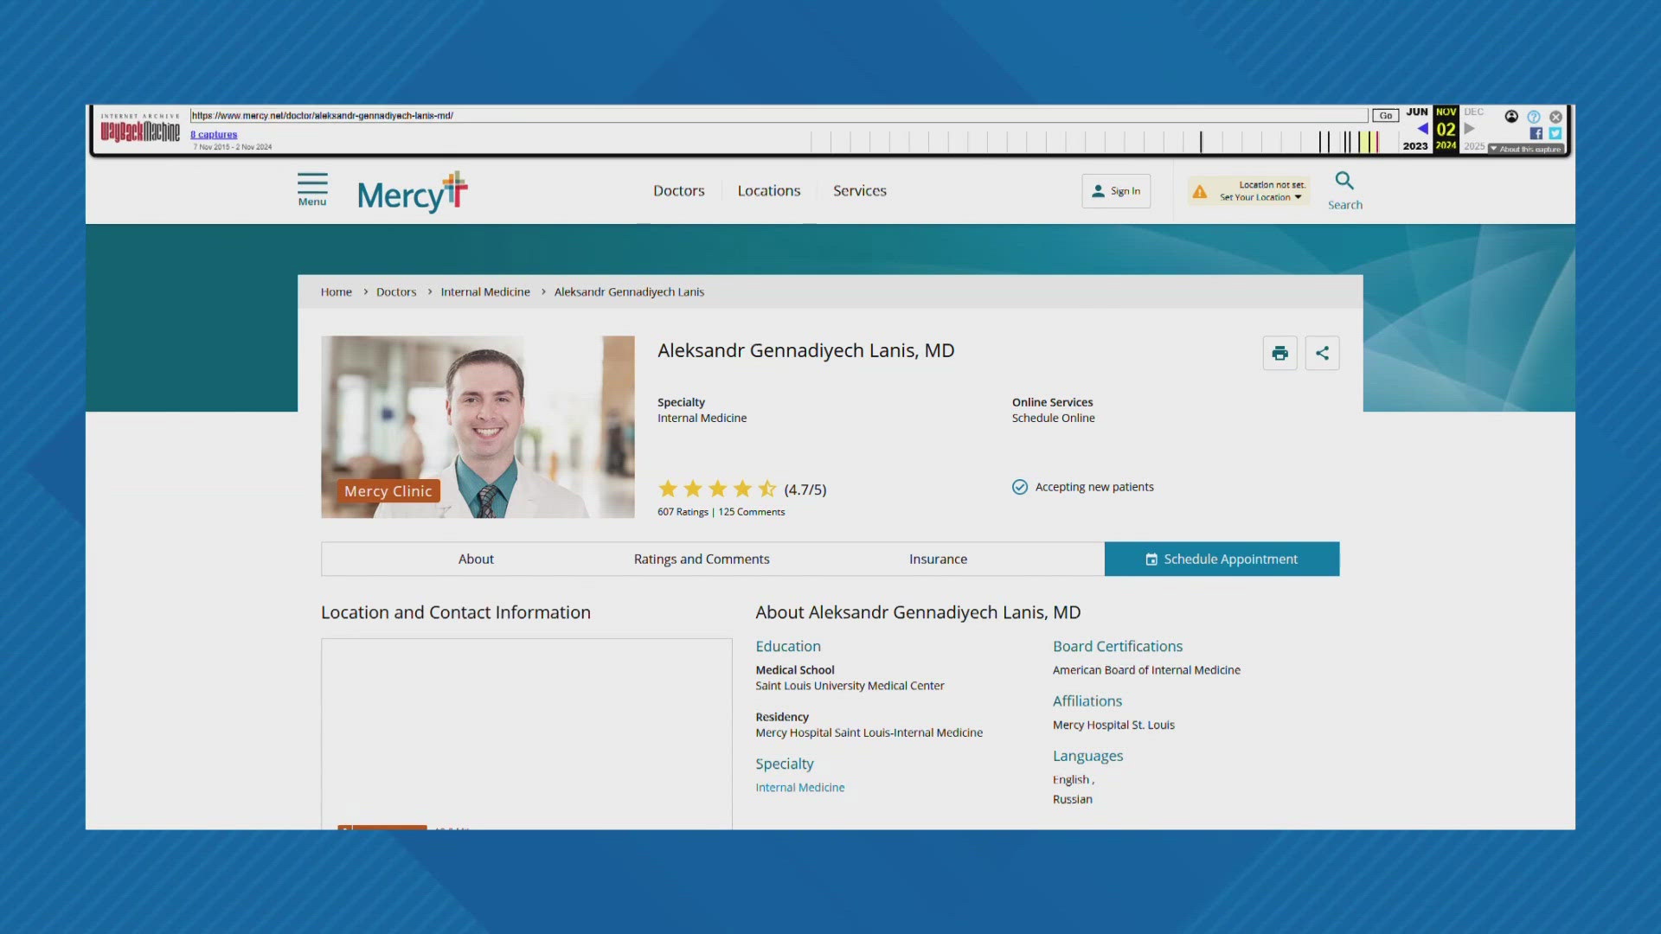Switch to Ratings and Comments tab
This screenshot has height=934, width=1661.
click(x=702, y=560)
